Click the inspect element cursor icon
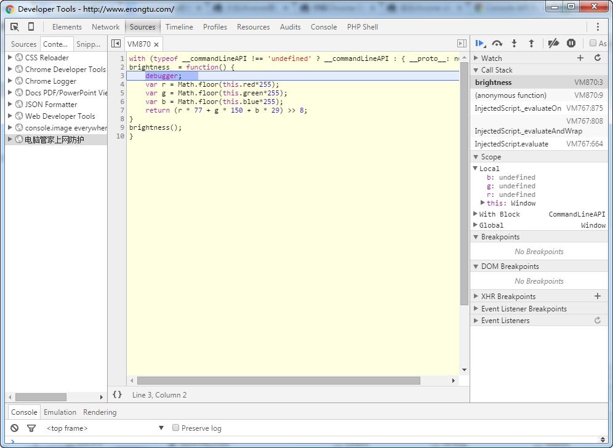Screen dimensions: 613x448 tap(15, 27)
